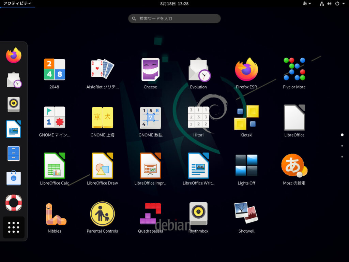Open the Cheese webcam app
Viewport: 349px width, 262px height.
coord(150,70)
